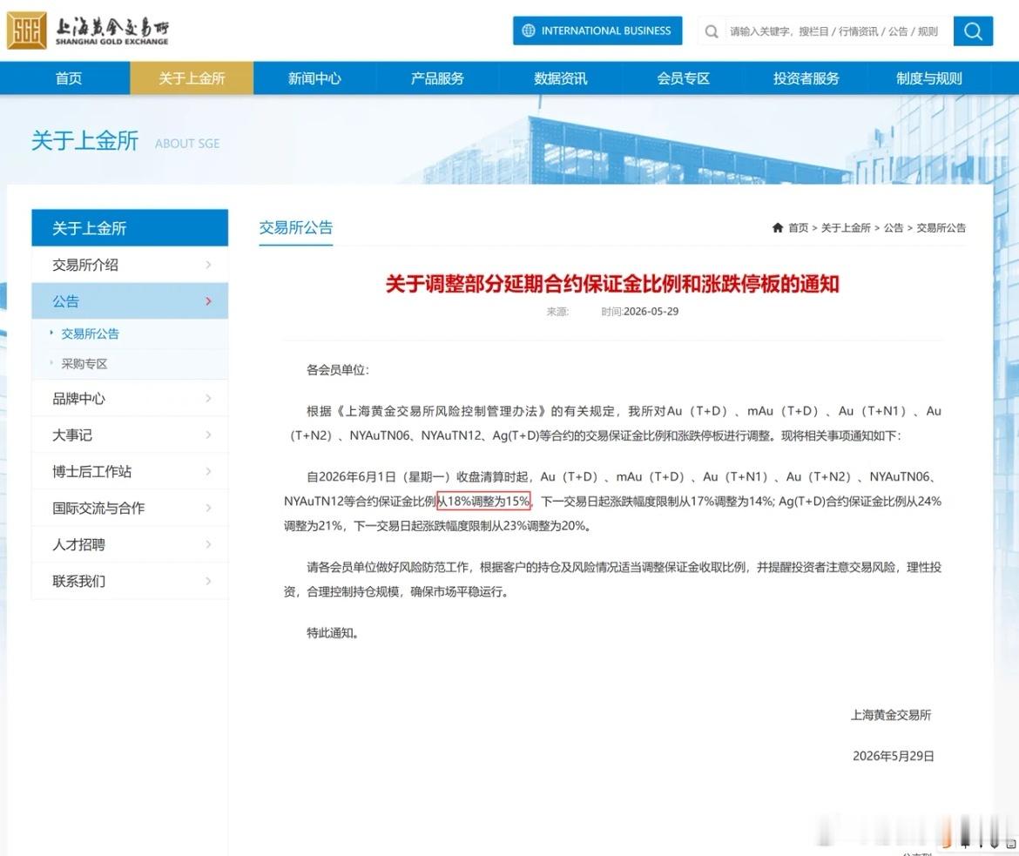Screen dimensions: 1019x856
Task: Select 交易所介绍 in the sidebar
Action: (130, 265)
